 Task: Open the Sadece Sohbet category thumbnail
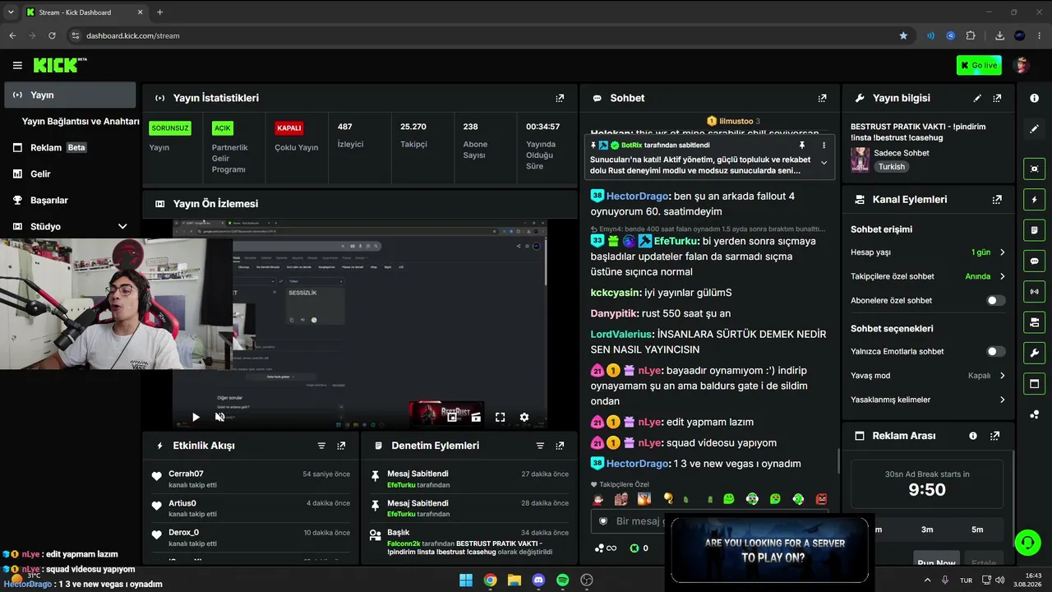pos(860,160)
